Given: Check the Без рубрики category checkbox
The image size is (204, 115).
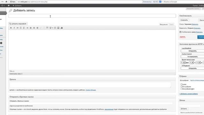Looking at the screenshot, I should click(181, 87).
